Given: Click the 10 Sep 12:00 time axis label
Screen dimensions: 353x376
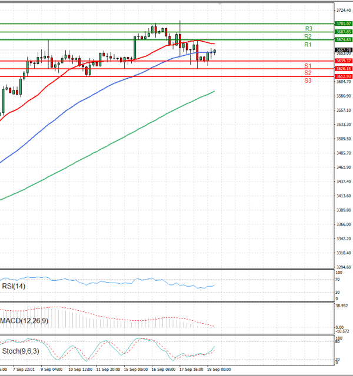Looking at the screenshot, I should pyautogui.click(x=80, y=370).
